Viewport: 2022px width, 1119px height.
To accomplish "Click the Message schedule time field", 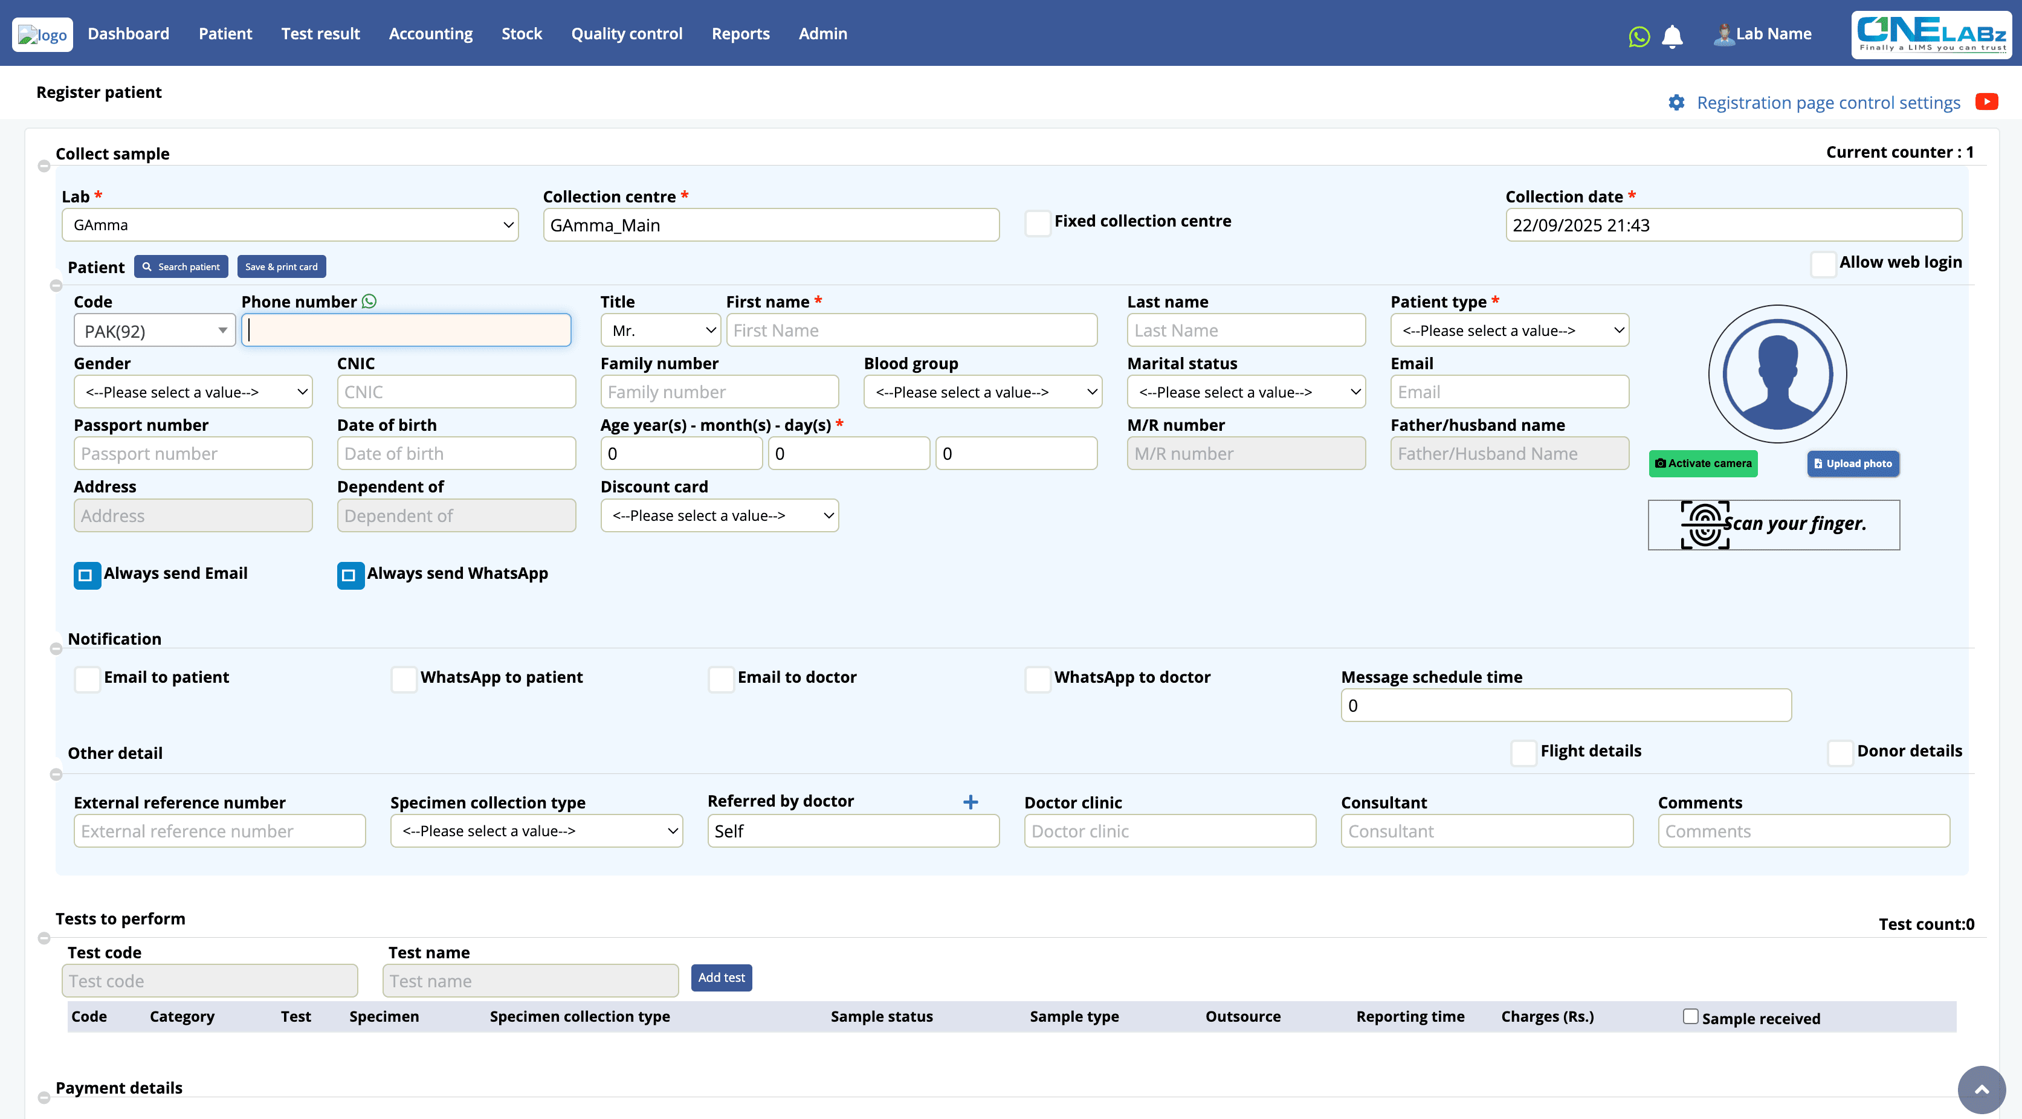I will tap(1566, 706).
